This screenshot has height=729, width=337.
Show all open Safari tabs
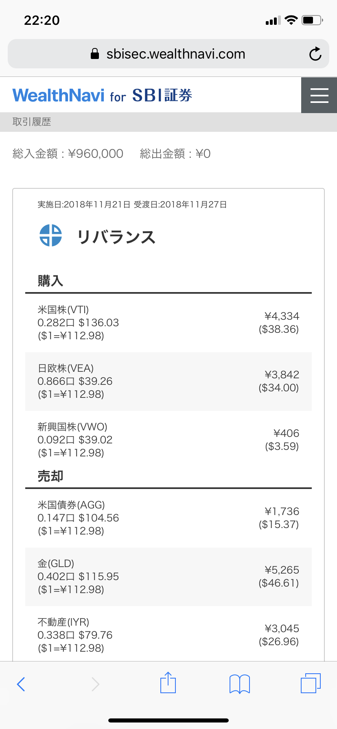pyautogui.click(x=311, y=683)
